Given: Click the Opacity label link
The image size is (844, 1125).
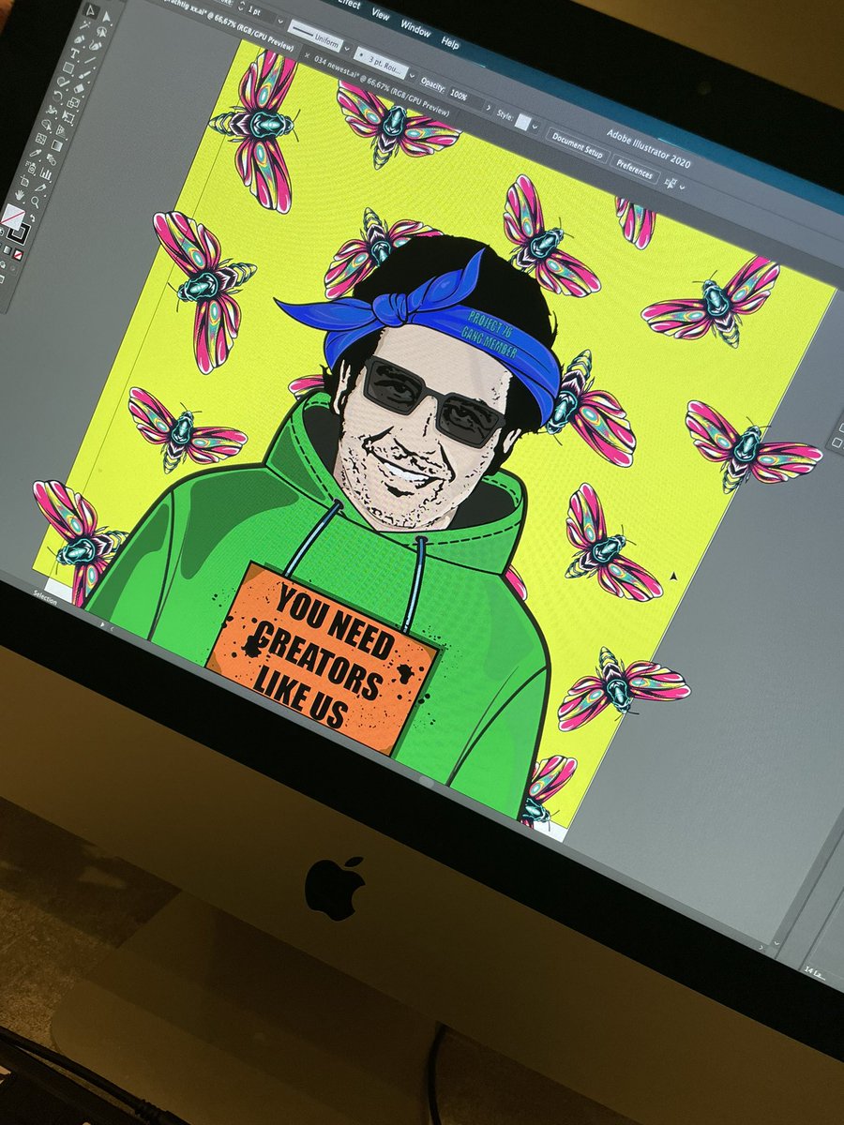Looking at the screenshot, I should 432,84.
